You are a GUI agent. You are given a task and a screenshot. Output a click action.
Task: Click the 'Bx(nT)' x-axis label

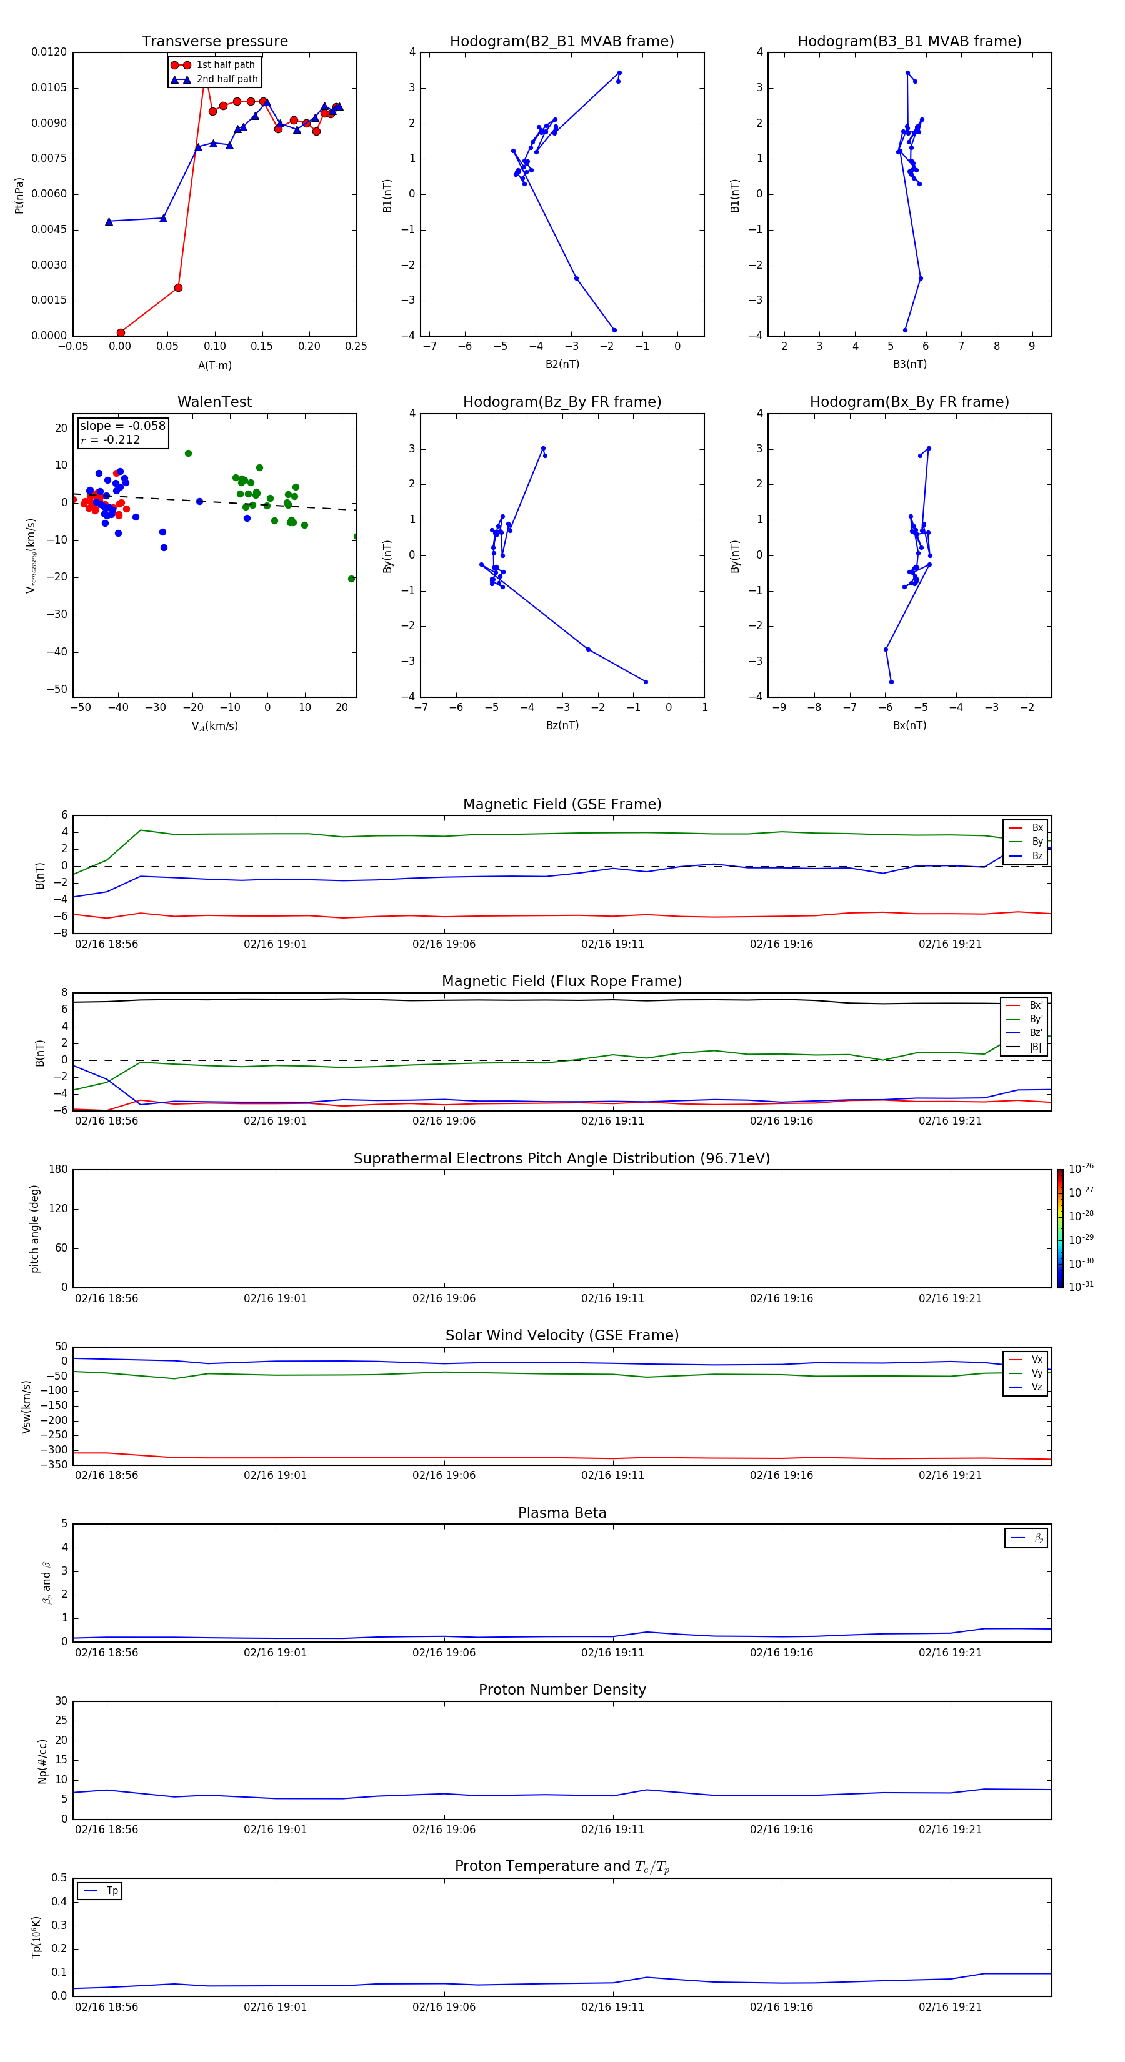coord(909,725)
